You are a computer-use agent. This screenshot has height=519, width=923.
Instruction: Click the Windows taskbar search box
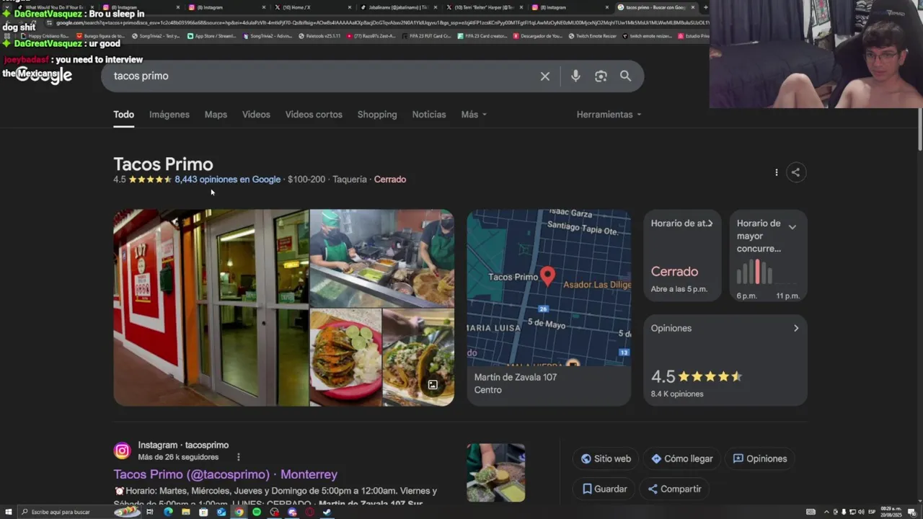pyautogui.click(x=79, y=512)
